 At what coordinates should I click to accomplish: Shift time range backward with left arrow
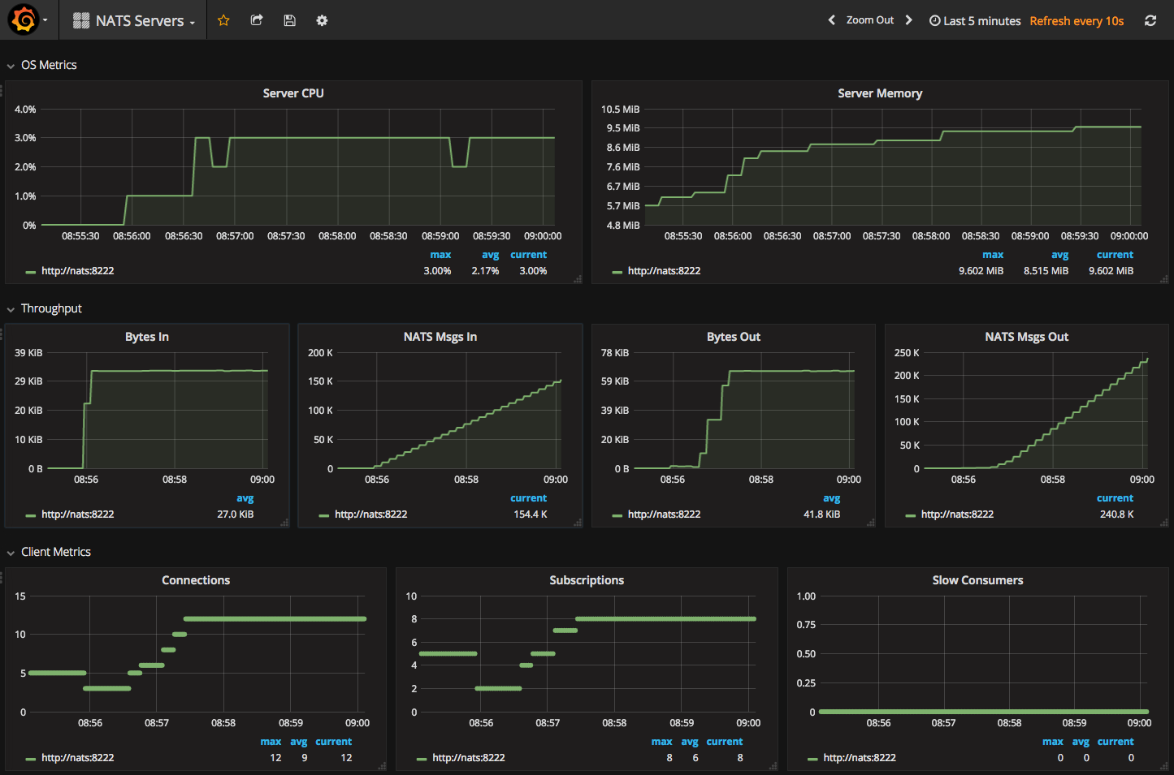point(831,20)
